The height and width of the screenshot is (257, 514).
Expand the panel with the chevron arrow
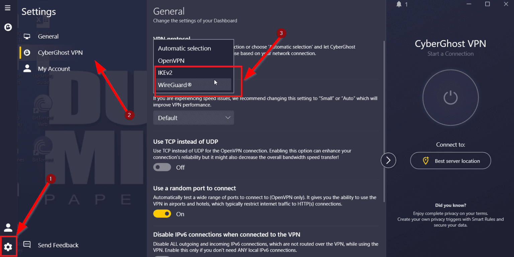pyautogui.click(x=388, y=160)
